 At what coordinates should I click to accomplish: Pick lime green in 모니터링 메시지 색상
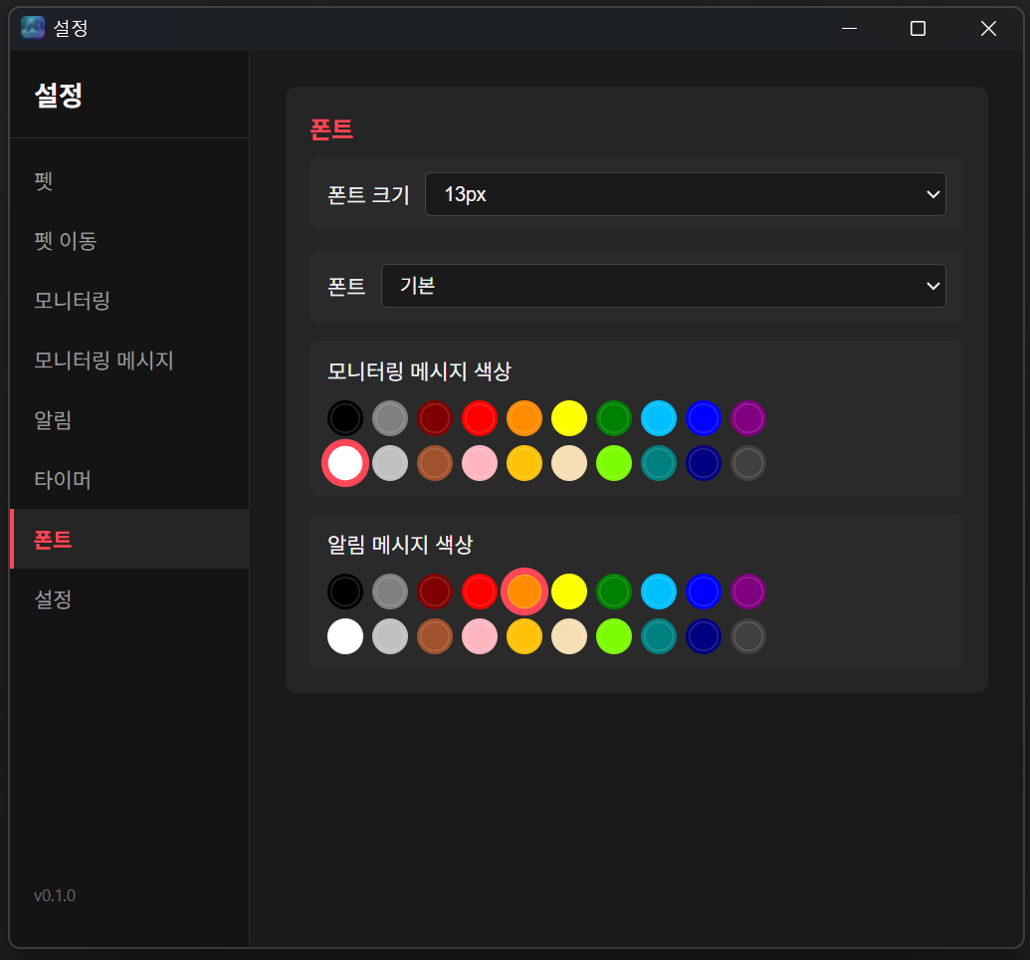pyautogui.click(x=614, y=463)
